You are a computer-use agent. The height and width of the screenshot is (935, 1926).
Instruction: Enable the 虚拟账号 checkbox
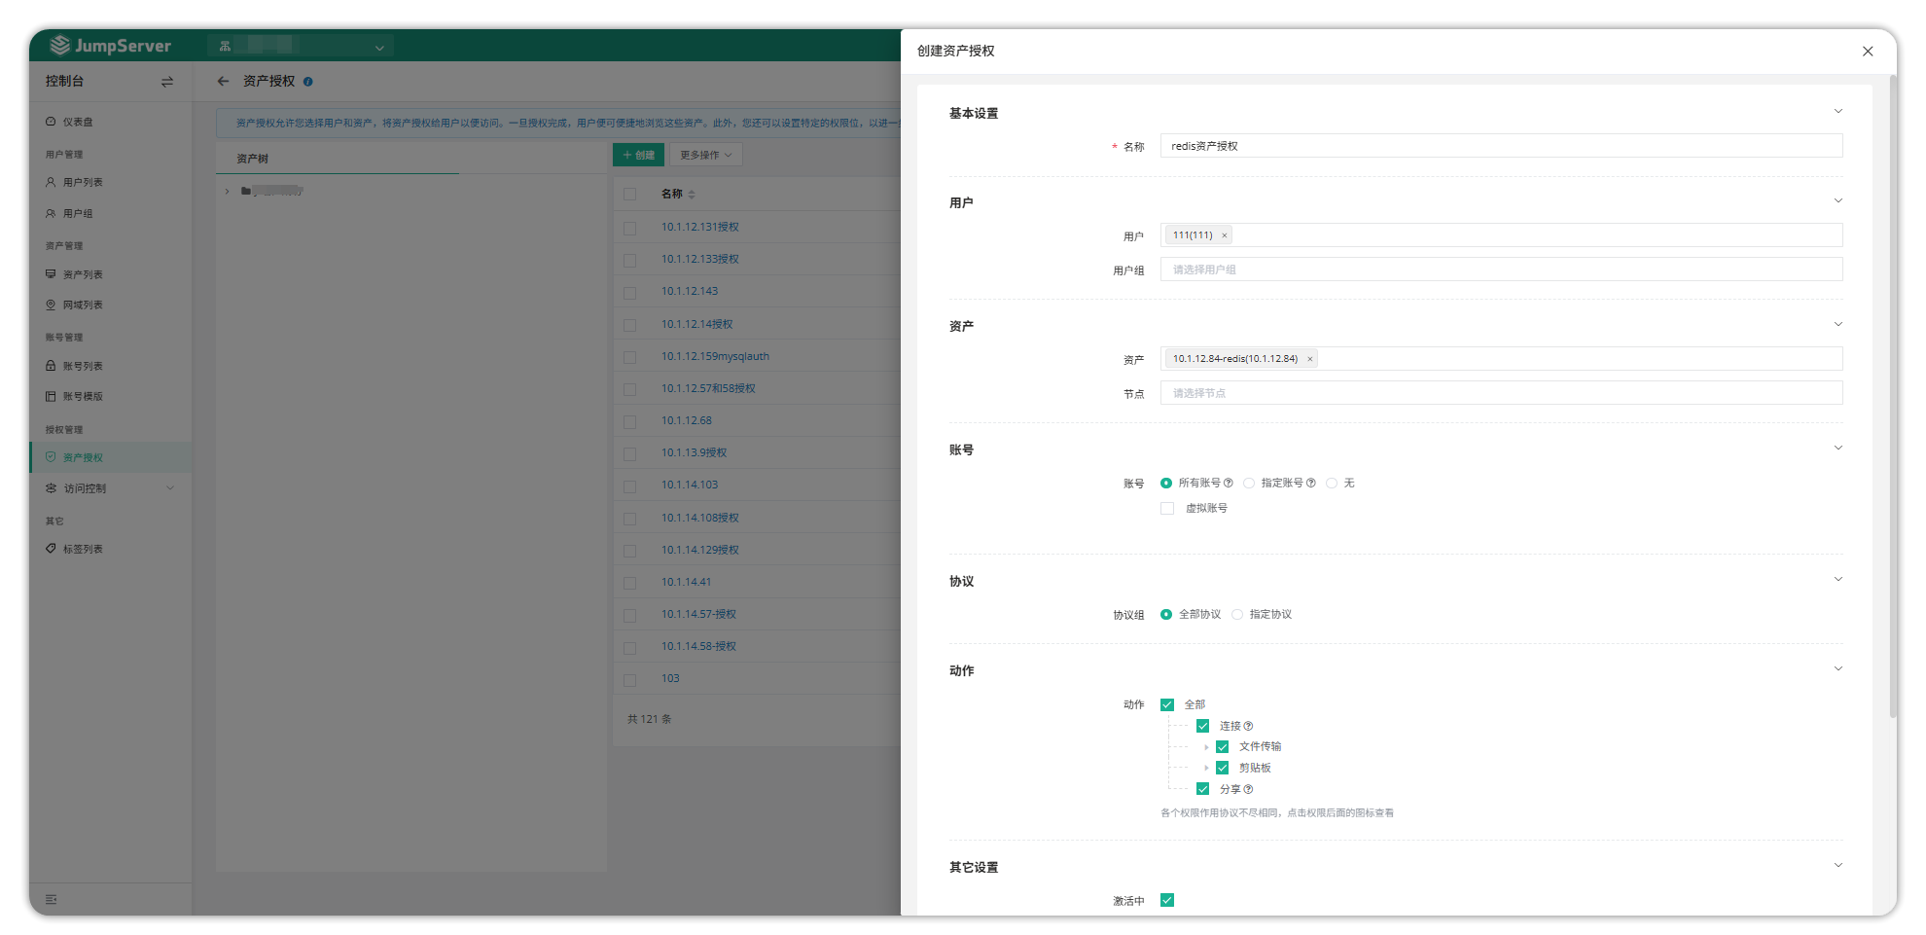point(1167,509)
